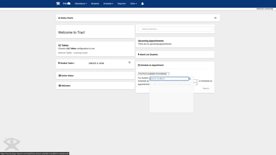Click the magnifier icon beside student search
Screen dimensions: 276x155
(x=190, y=79)
